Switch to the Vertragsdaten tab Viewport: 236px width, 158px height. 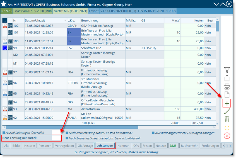coord(64,146)
